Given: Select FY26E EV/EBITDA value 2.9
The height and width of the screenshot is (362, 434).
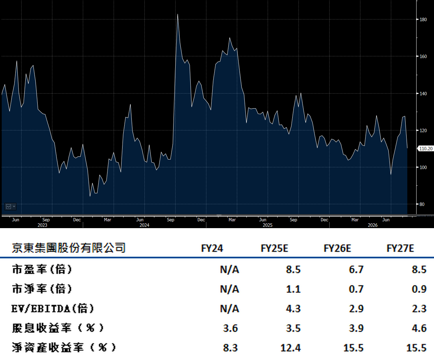Looking at the screenshot, I should pos(356,309).
